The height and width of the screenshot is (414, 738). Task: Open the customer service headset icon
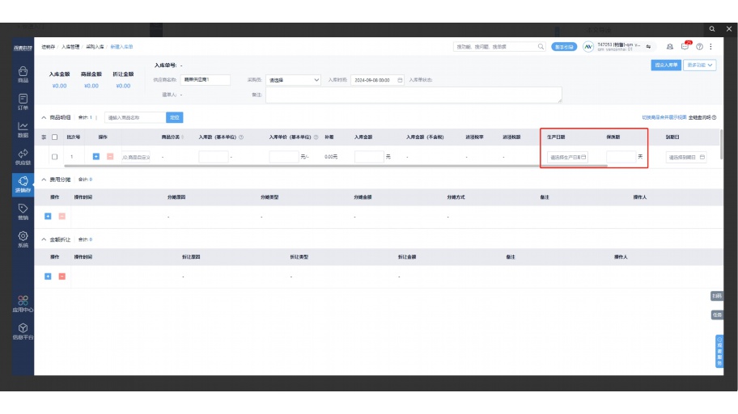point(670,47)
